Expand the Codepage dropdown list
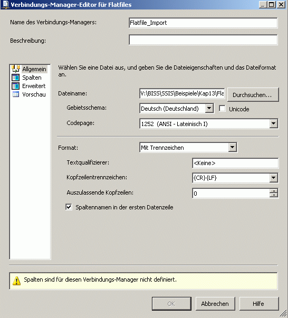288x318 pixels. pyautogui.click(x=274, y=123)
